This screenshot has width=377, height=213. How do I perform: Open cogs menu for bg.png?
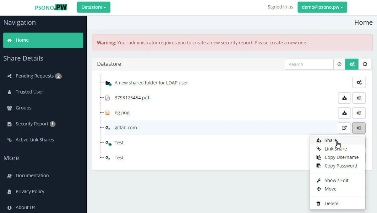(359, 113)
